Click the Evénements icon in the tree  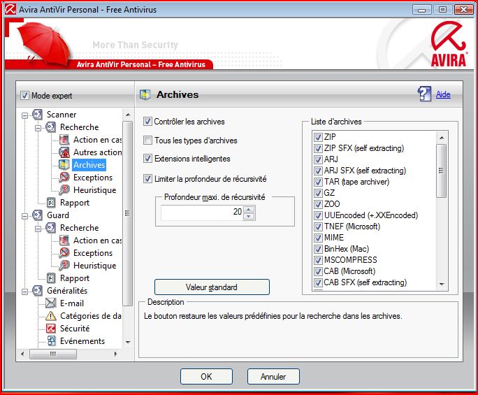[x=51, y=340]
